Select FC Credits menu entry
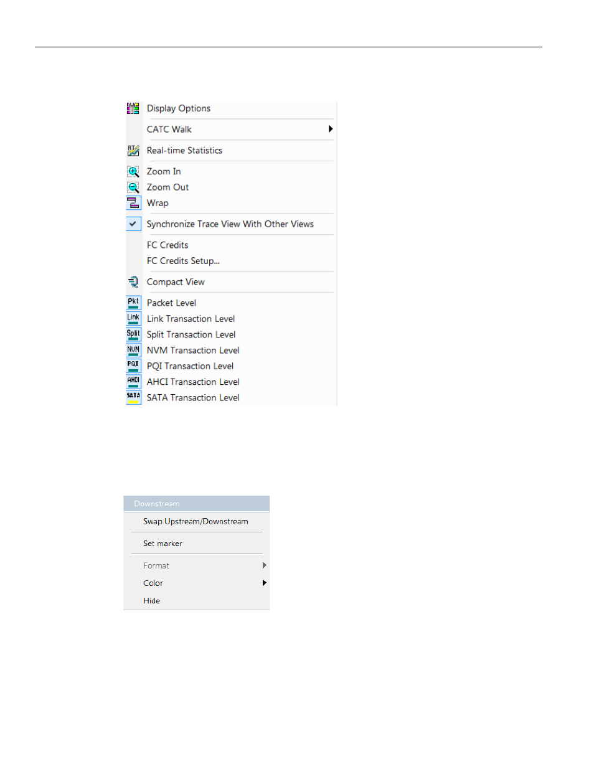The height and width of the screenshot is (769, 594). tap(167, 245)
